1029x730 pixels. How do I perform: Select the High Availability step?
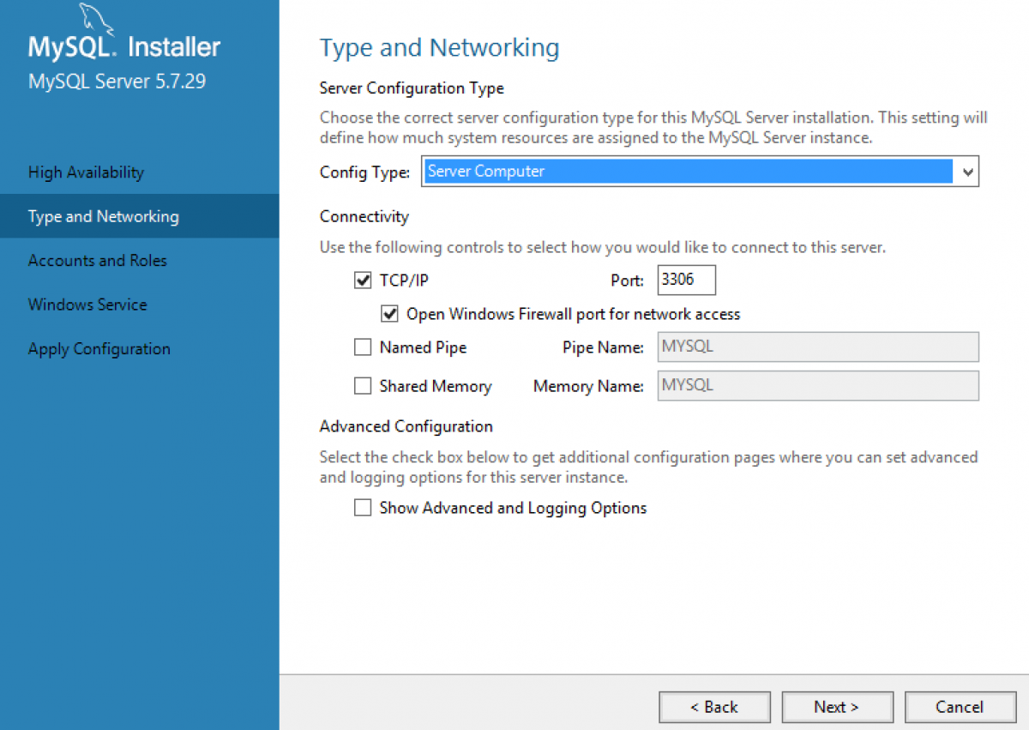tap(86, 172)
